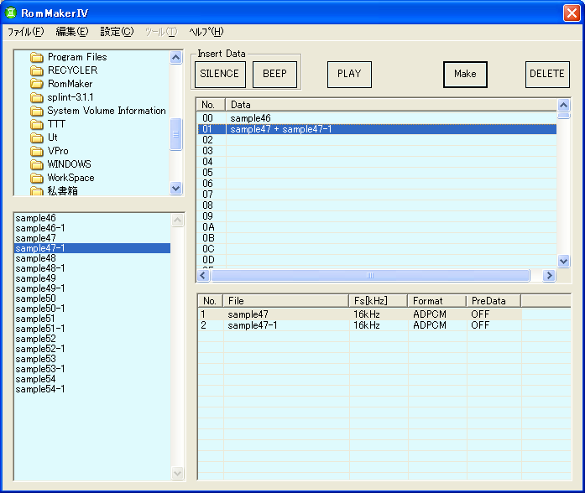Click data list horizontal scroll left arrow
Viewport: 585px width, 493px height.
203,276
